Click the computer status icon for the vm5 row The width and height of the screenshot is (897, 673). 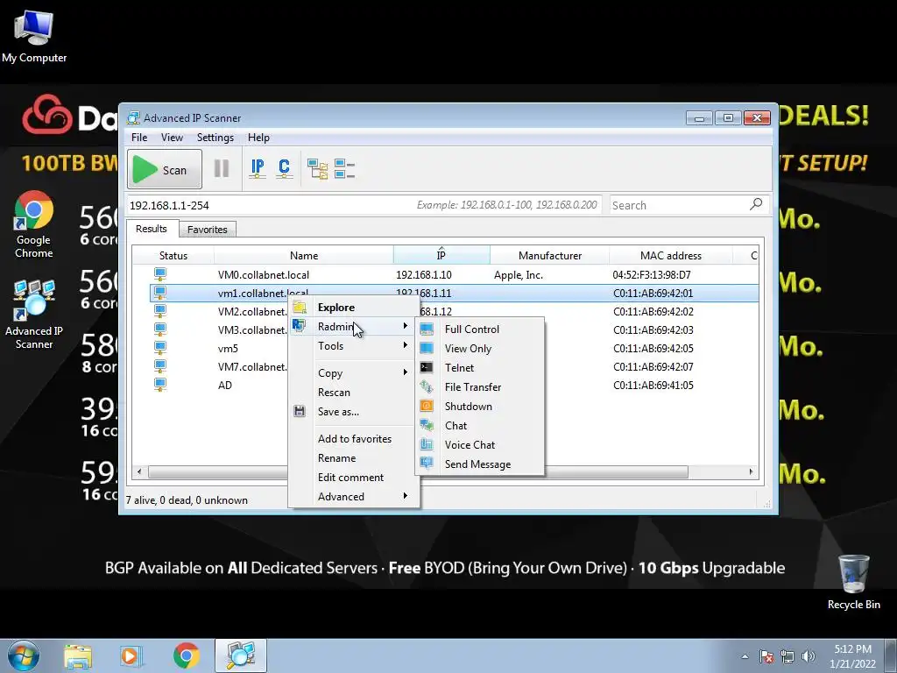(x=160, y=348)
